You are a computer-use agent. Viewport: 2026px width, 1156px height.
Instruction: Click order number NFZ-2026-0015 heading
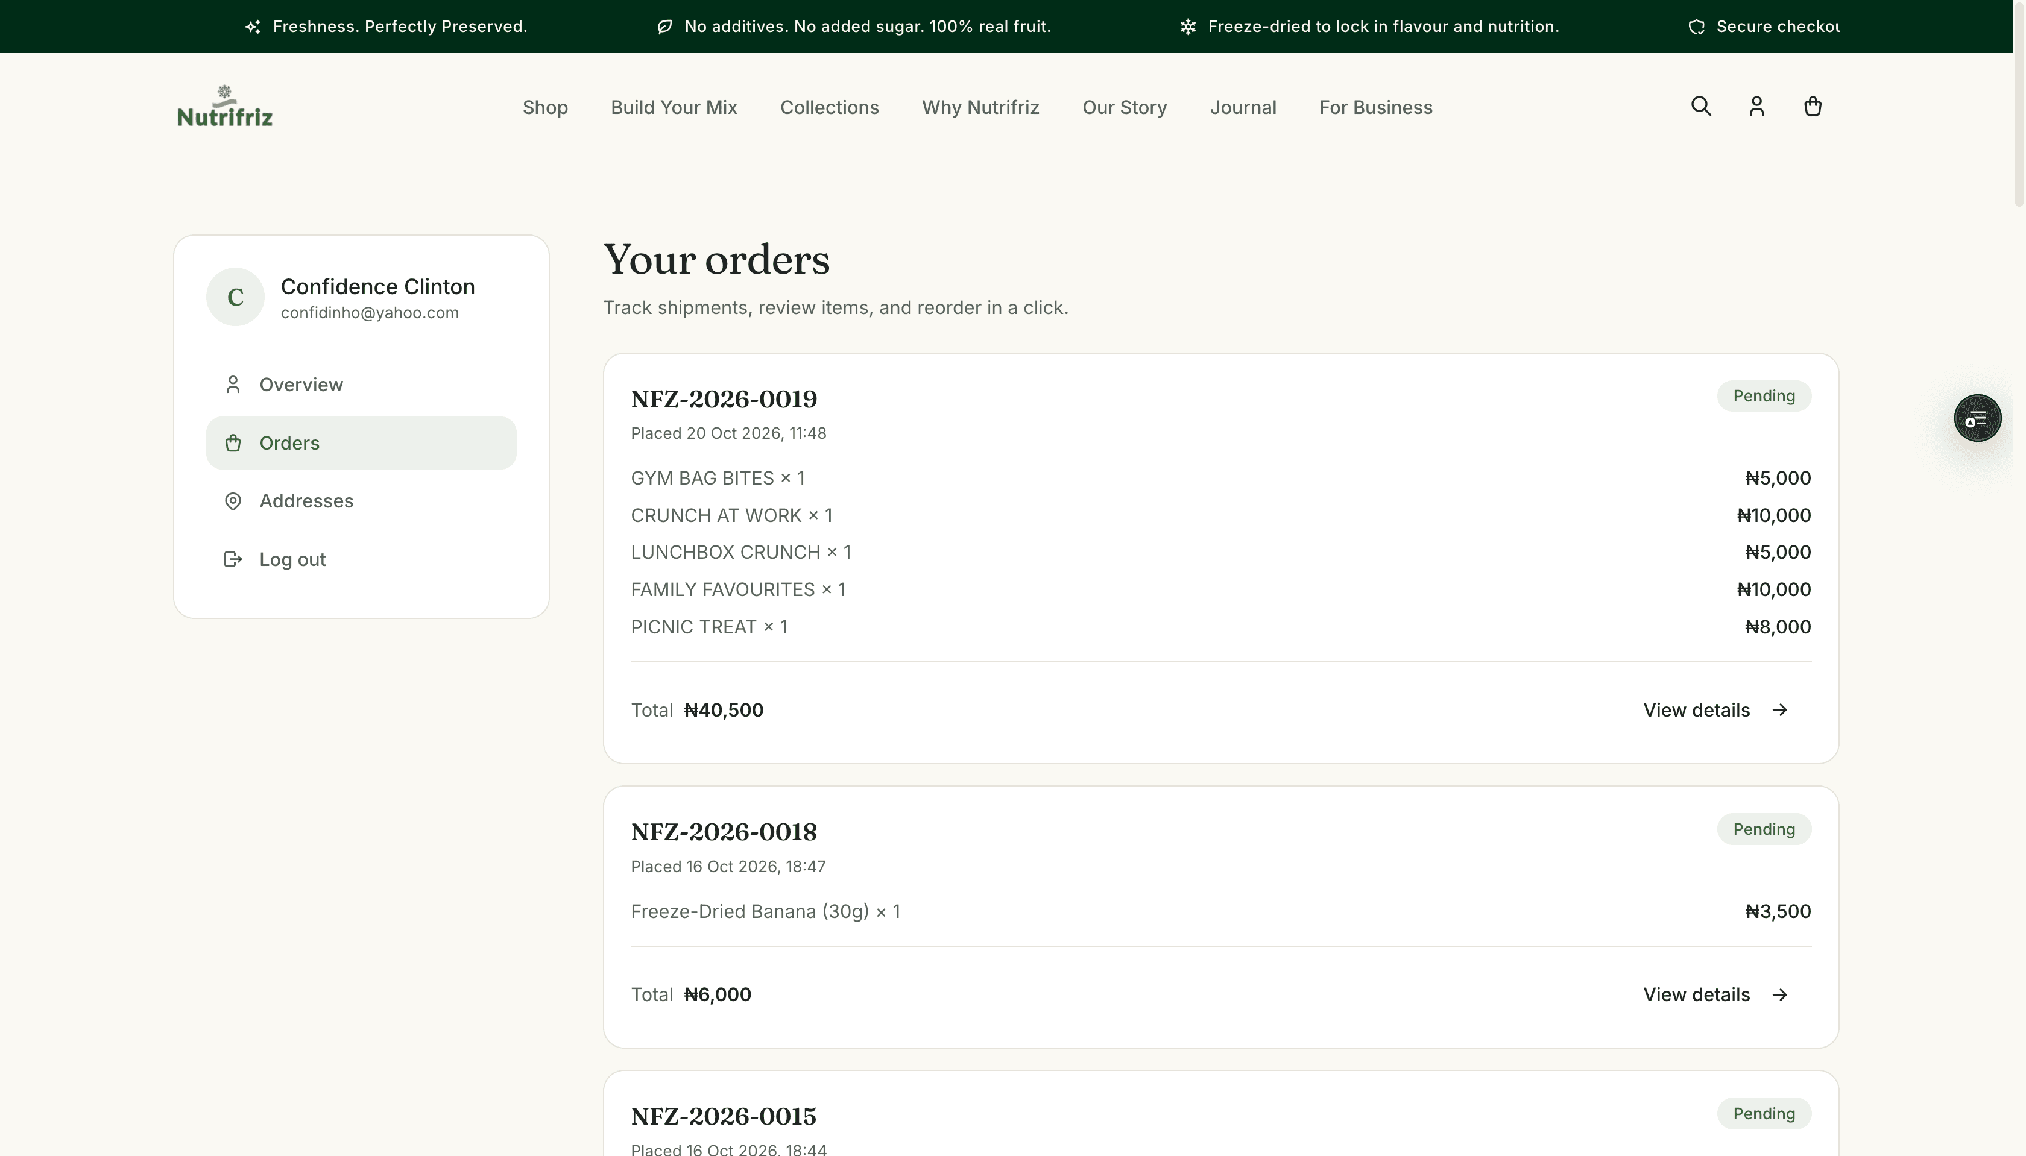(x=723, y=1116)
